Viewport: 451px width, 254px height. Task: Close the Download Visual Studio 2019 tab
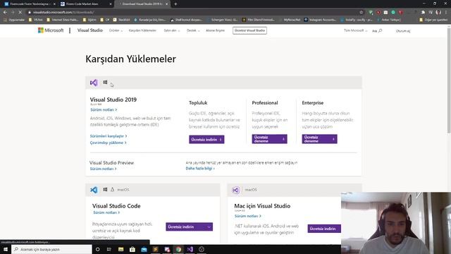(x=166, y=4)
